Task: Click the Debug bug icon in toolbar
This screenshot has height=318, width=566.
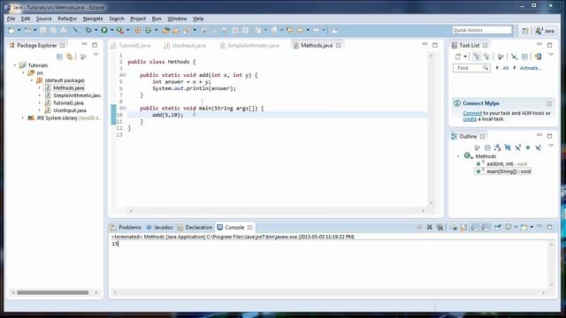Action: click(x=88, y=30)
